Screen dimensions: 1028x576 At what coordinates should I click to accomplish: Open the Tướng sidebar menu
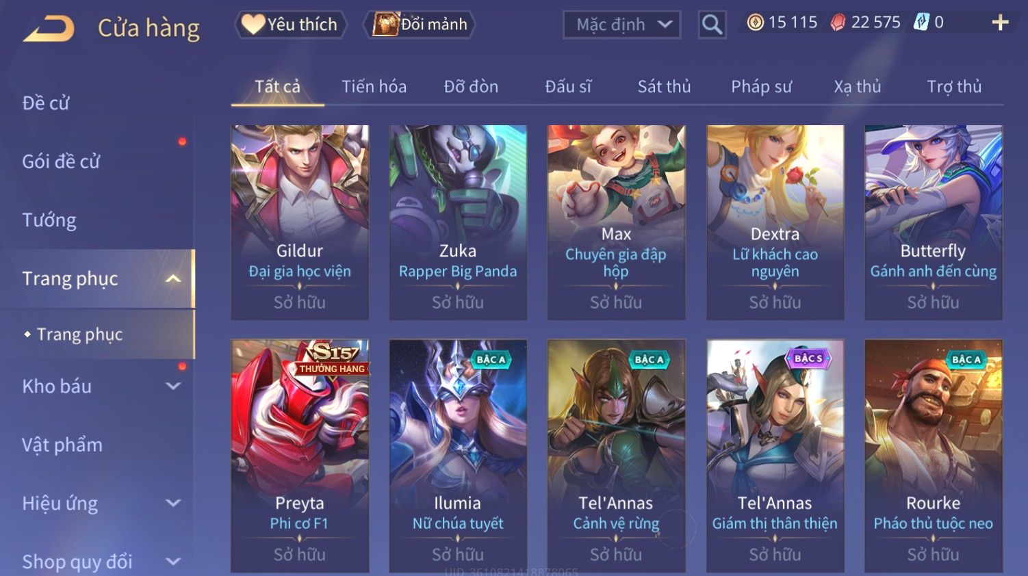[x=49, y=220]
